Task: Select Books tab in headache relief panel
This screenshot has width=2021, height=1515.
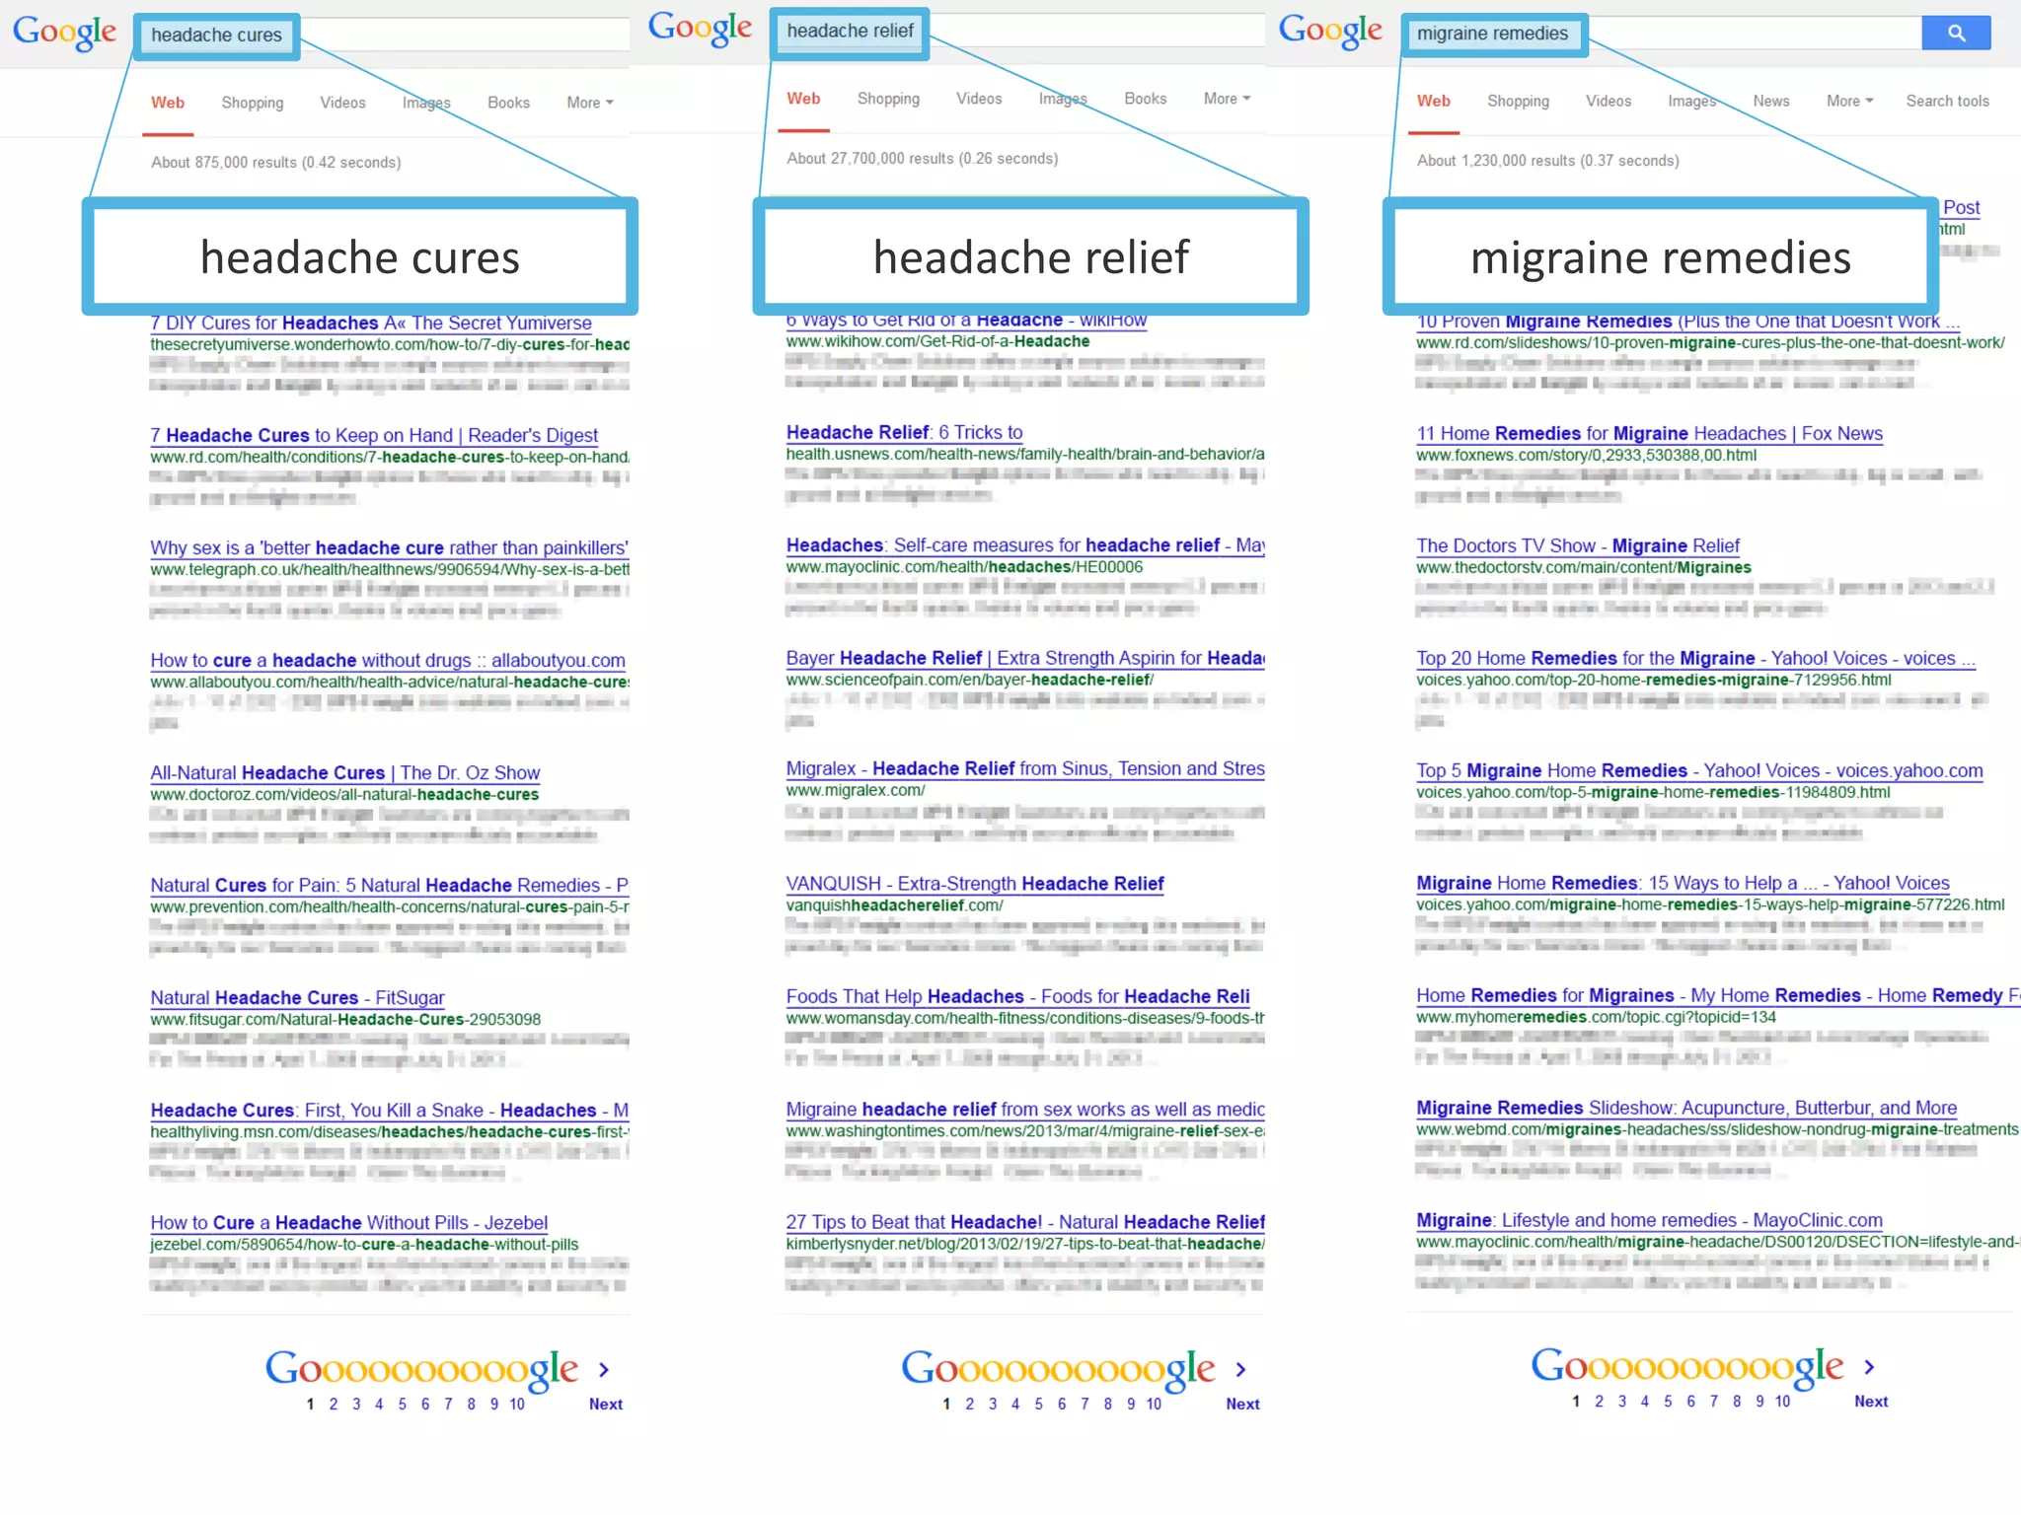Action: point(1145,99)
